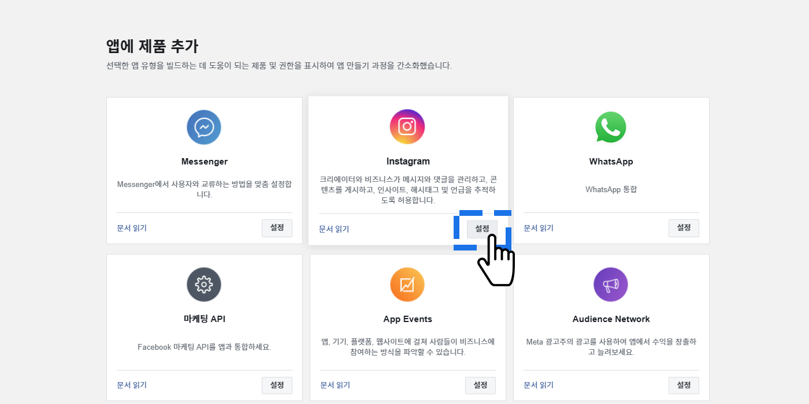Click the Audience Network card title
The image size is (809, 404).
click(x=611, y=319)
